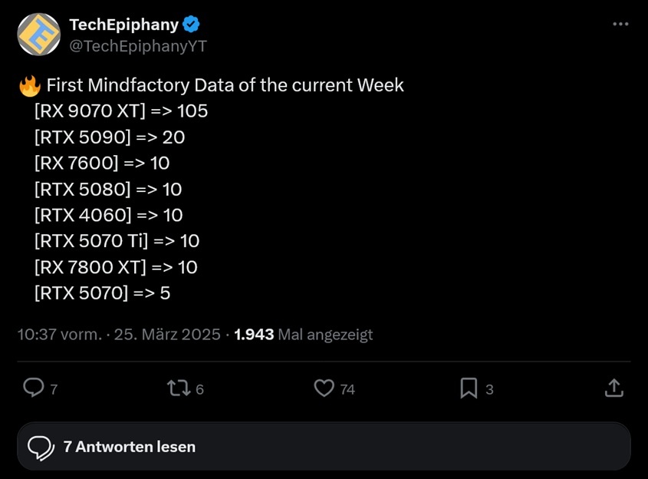Expand the replies section
Image resolution: width=648 pixels, height=479 pixels.
click(324, 446)
